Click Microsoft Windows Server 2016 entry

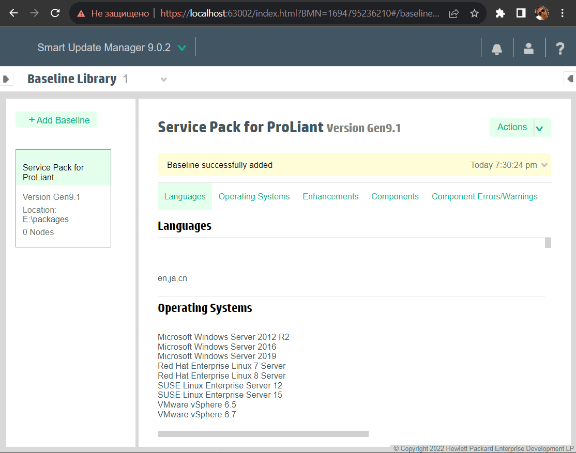pyautogui.click(x=217, y=347)
